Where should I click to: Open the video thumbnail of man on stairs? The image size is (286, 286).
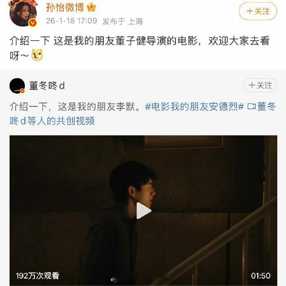click(x=143, y=211)
